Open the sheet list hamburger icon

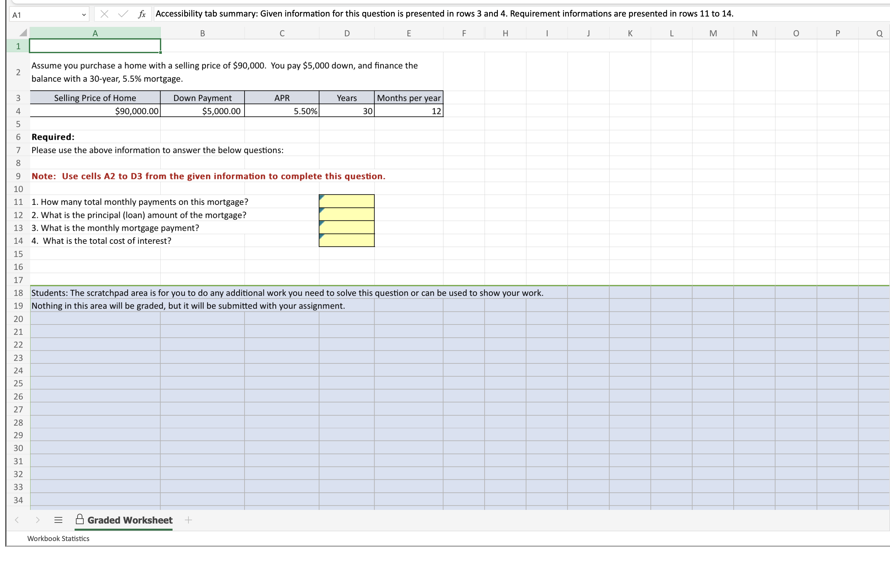(x=58, y=520)
